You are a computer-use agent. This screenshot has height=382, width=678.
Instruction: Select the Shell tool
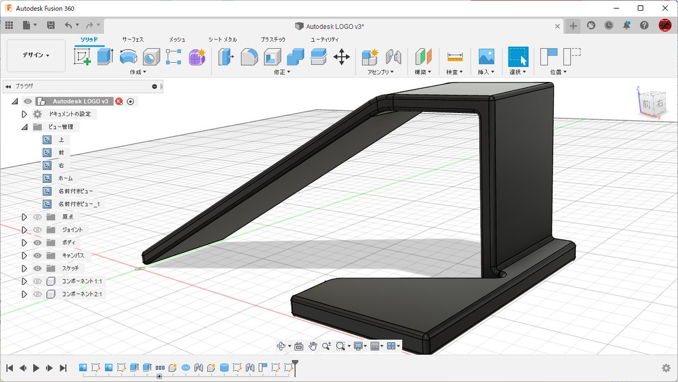(x=272, y=57)
